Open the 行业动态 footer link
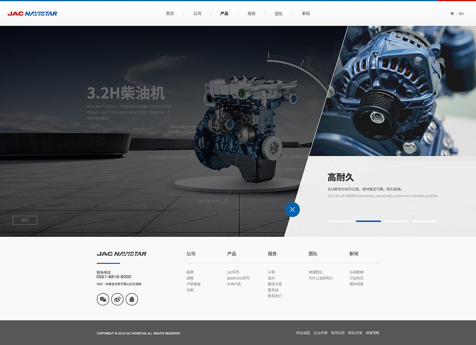 coord(357,278)
